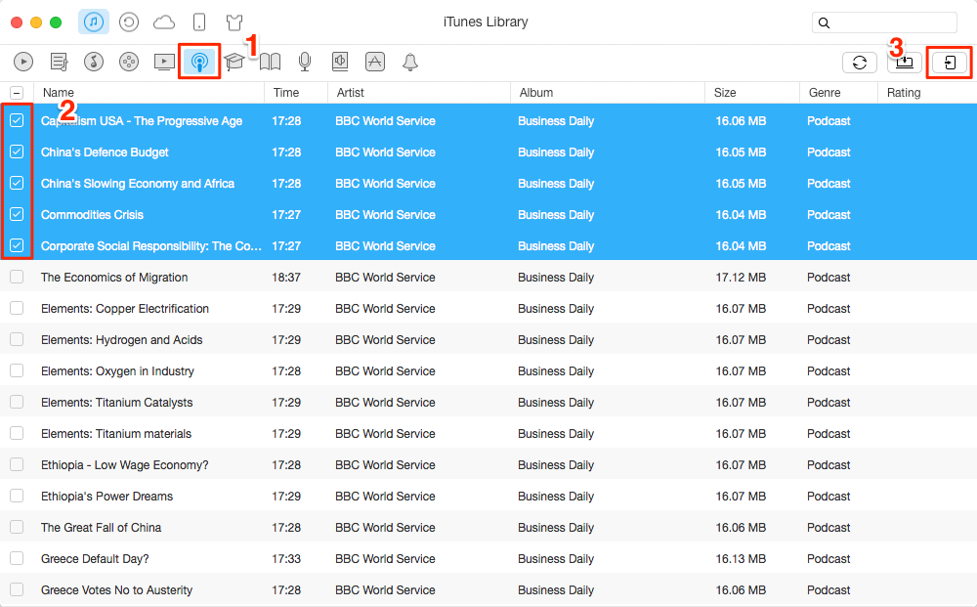
Task: Select the Books open book icon
Action: (270, 62)
